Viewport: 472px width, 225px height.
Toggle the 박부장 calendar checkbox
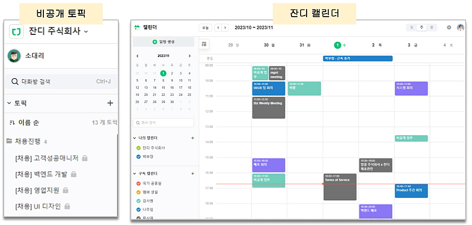(x=139, y=157)
